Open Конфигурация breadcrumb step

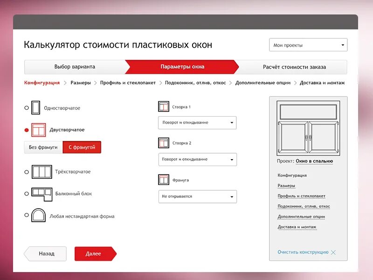42,83
